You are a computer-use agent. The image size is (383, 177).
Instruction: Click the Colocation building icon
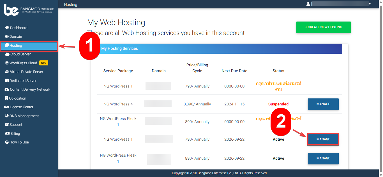[x=7, y=98]
